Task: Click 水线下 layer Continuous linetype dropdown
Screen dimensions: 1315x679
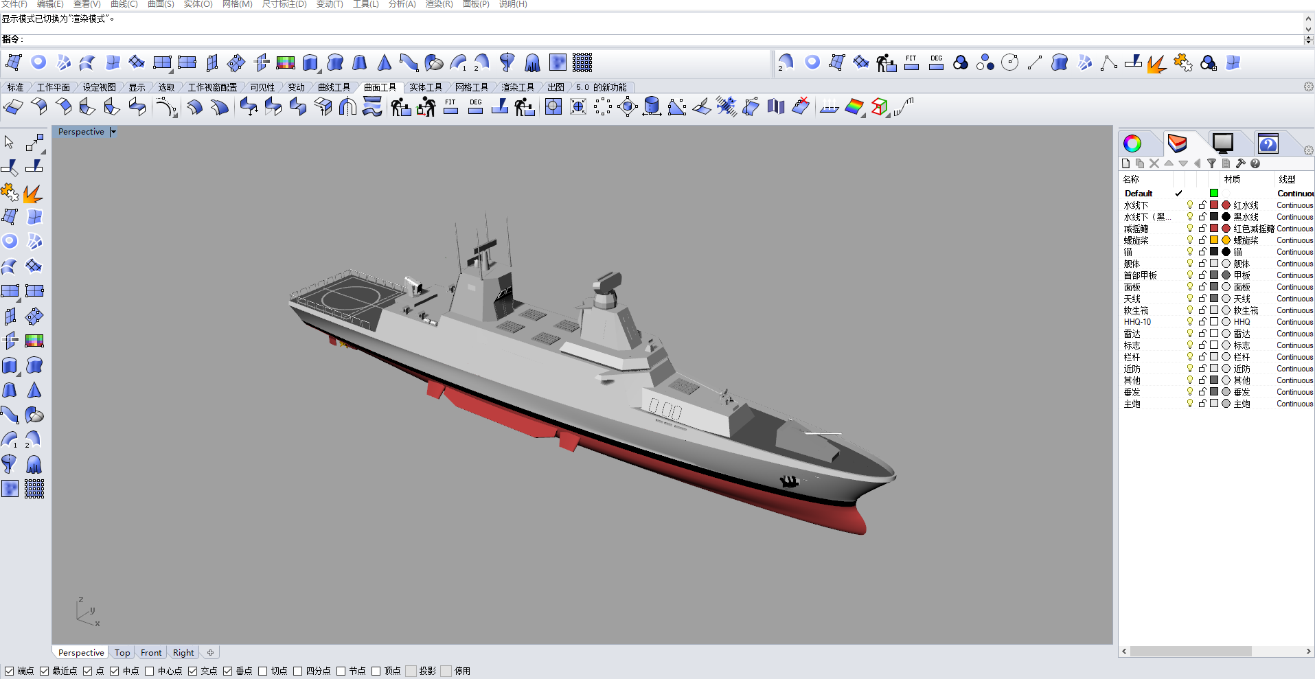Action: [1294, 205]
